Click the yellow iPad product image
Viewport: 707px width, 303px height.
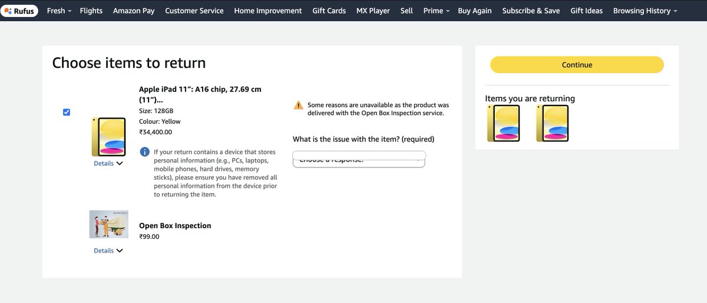coord(109,136)
